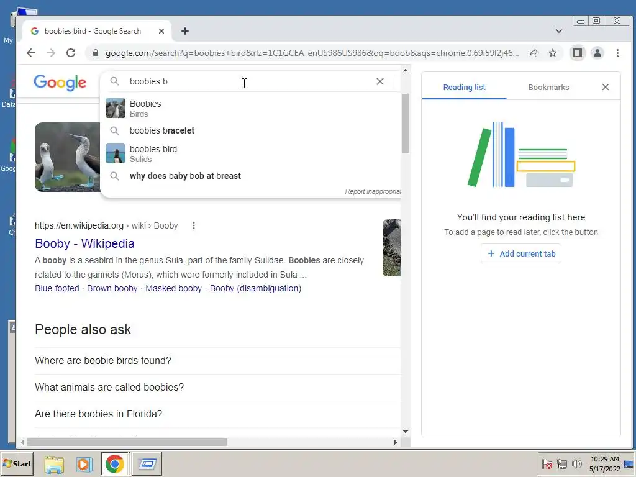Image resolution: width=636 pixels, height=477 pixels.
Task: Open the Booby - Wikipedia result
Action: click(84, 243)
